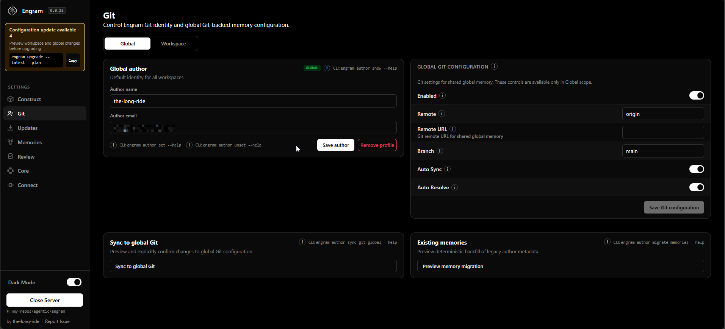Screen dimensions: 725x329
Task: Navigate to the Connect page
Action: pos(45,185)
